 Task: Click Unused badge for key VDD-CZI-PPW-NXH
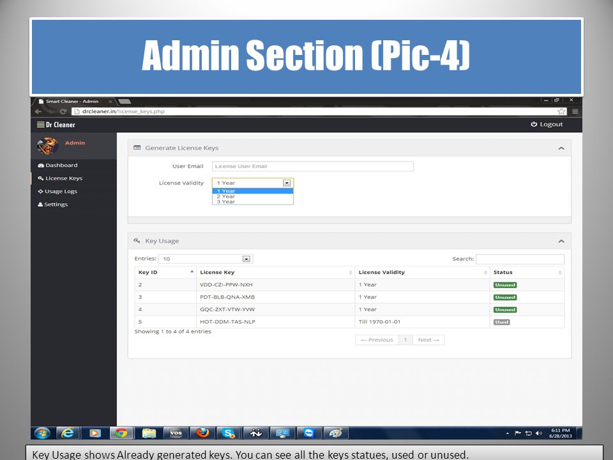pyautogui.click(x=504, y=285)
